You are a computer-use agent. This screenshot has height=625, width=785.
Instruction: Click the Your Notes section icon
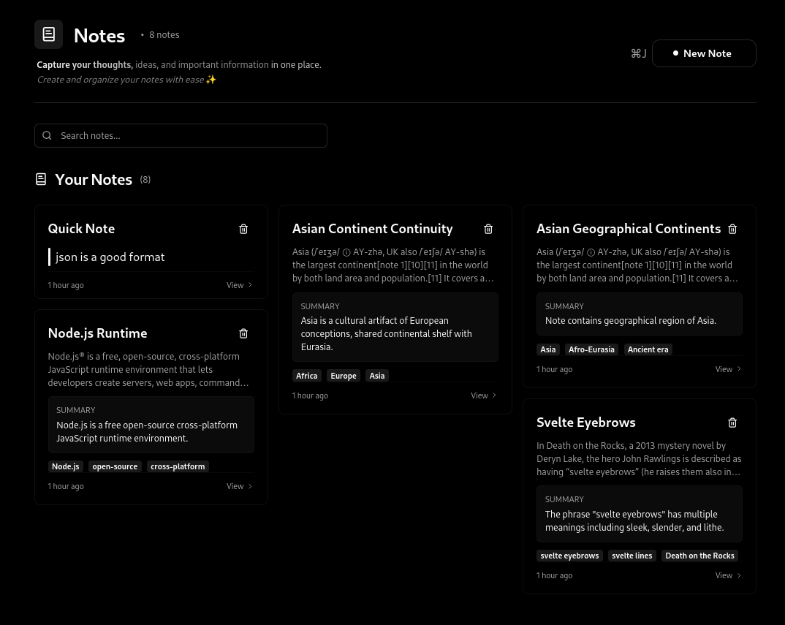pyautogui.click(x=41, y=179)
